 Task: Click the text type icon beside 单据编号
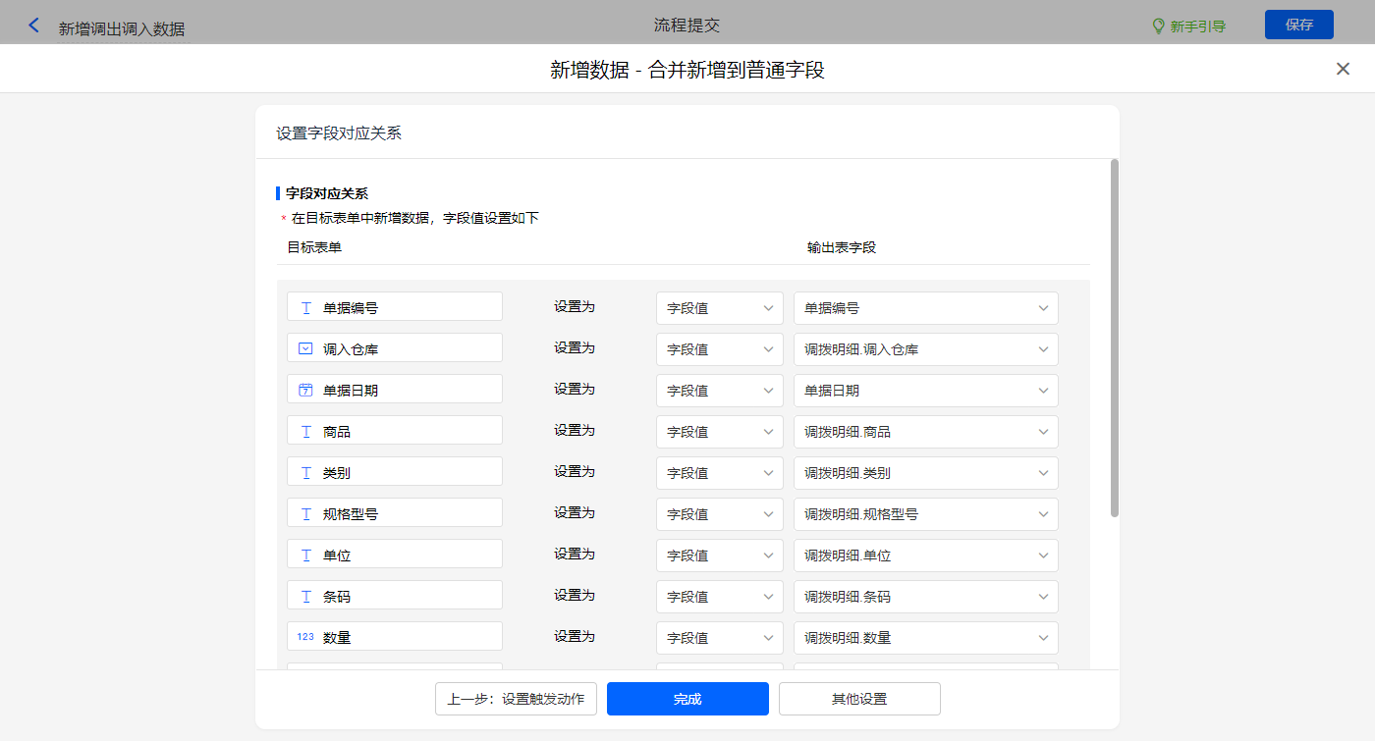point(305,307)
